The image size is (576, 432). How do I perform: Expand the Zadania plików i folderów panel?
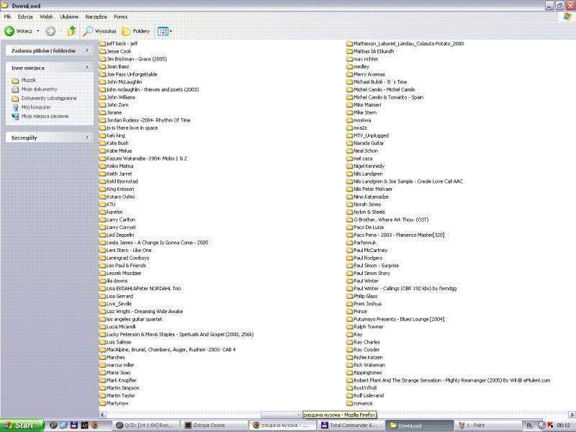86,50
